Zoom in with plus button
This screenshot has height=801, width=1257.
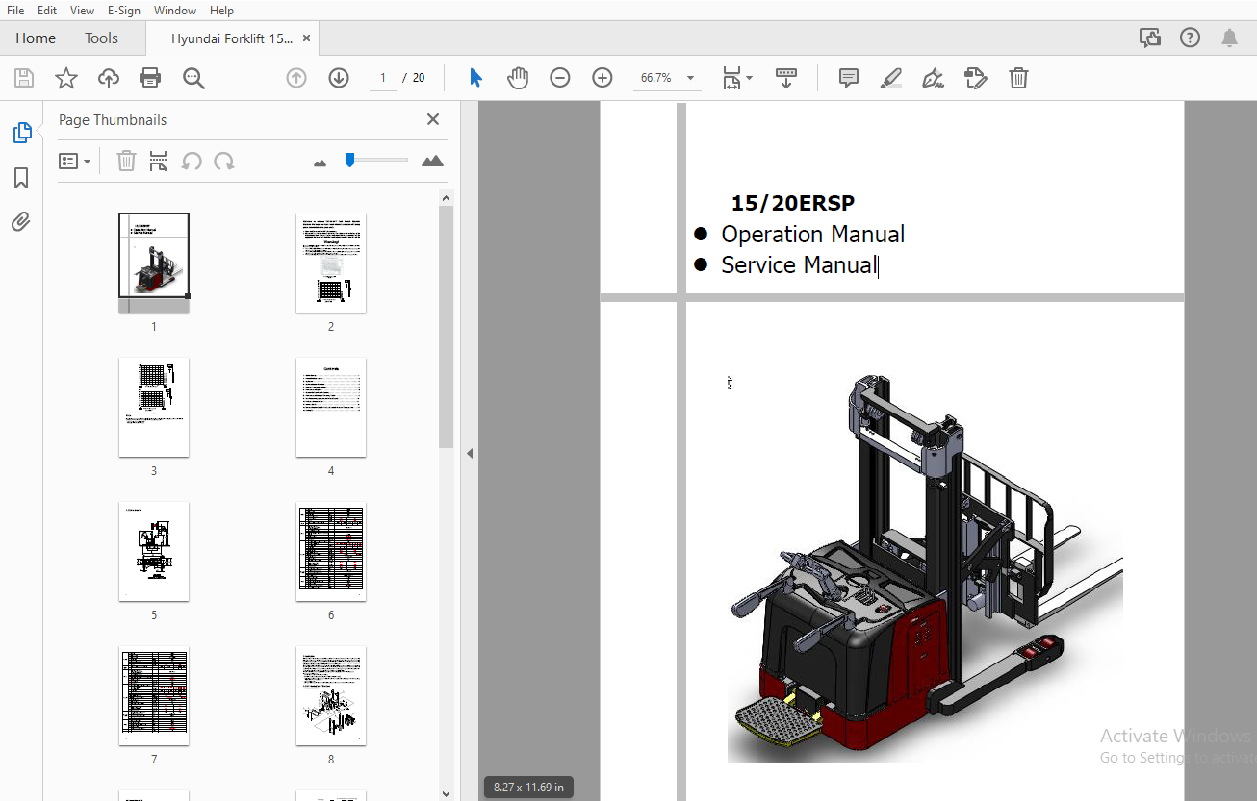tap(603, 78)
